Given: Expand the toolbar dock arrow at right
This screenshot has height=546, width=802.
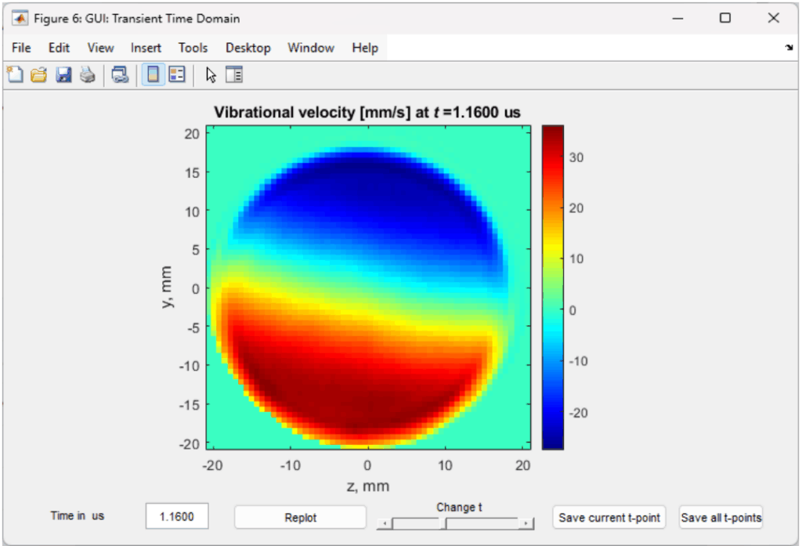Looking at the screenshot, I should (x=789, y=49).
